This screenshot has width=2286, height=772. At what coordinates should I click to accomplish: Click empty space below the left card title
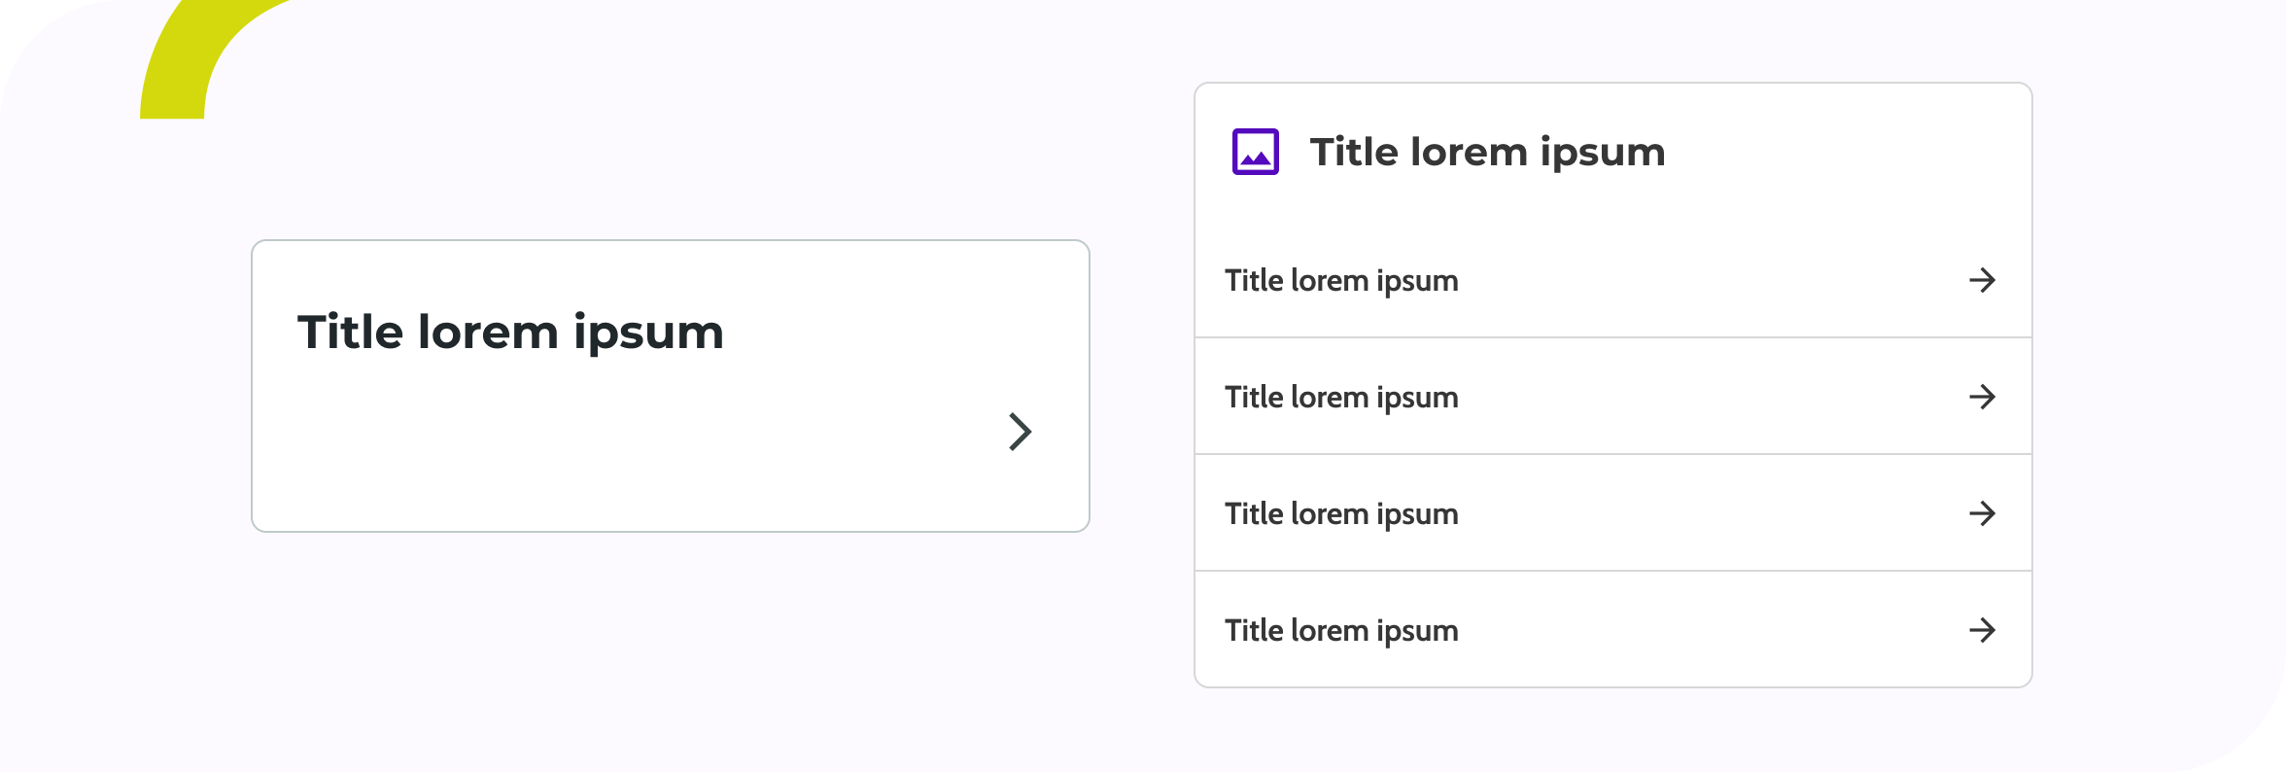point(583,447)
